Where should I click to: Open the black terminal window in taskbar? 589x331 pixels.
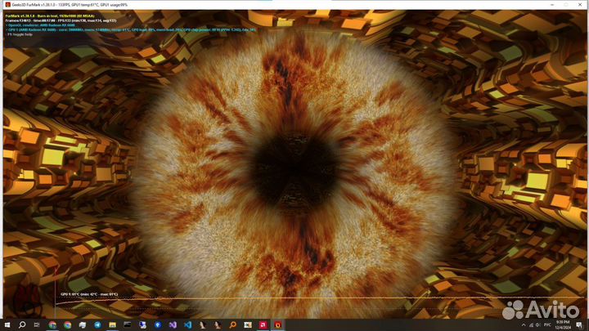coord(128,324)
